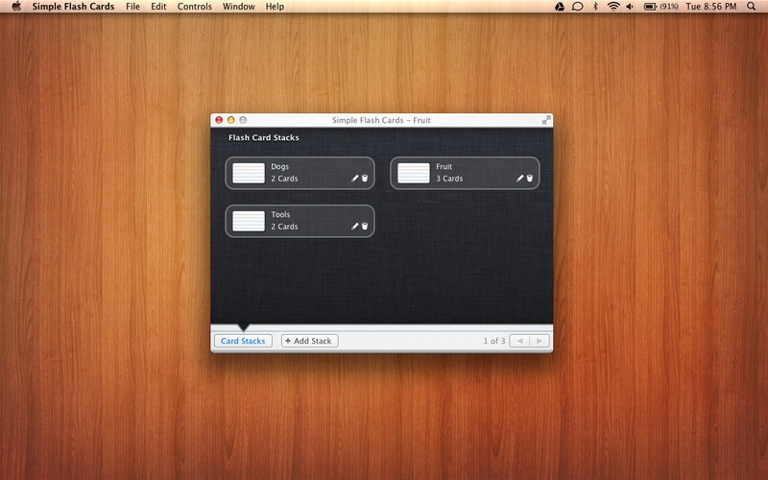The image size is (768, 480).
Task: Go to the next card with right arrow
Action: (x=540, y=341)
